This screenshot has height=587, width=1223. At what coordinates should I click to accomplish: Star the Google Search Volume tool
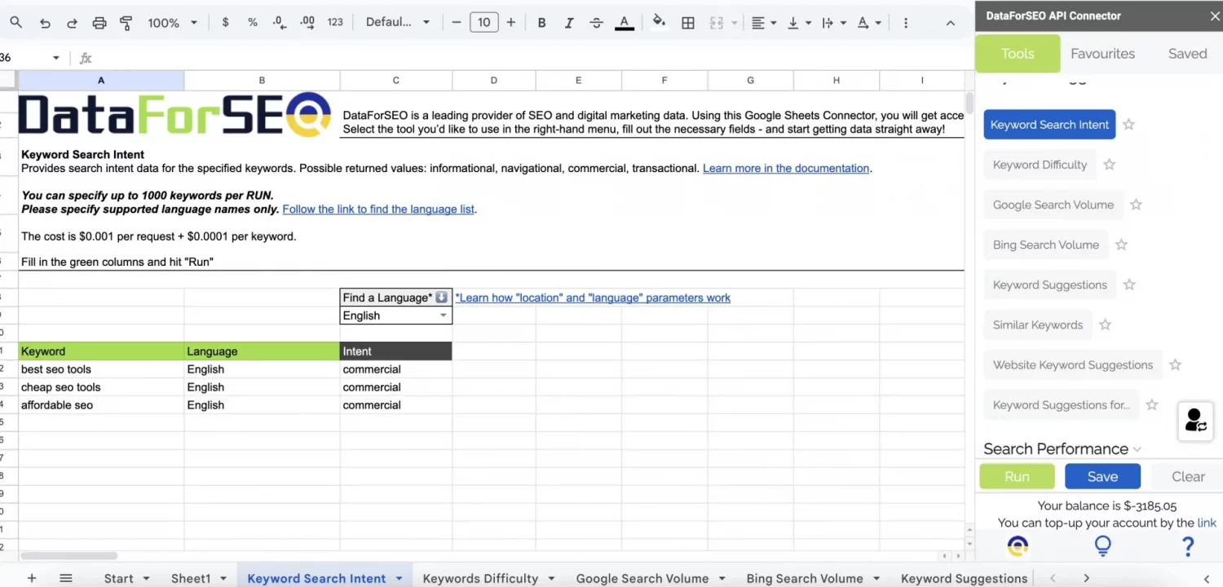coord(1136,205)
